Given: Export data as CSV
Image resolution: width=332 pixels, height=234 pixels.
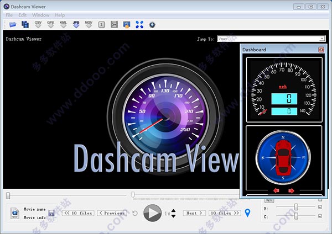Looking at the screenshot, I should pos(38,24).
